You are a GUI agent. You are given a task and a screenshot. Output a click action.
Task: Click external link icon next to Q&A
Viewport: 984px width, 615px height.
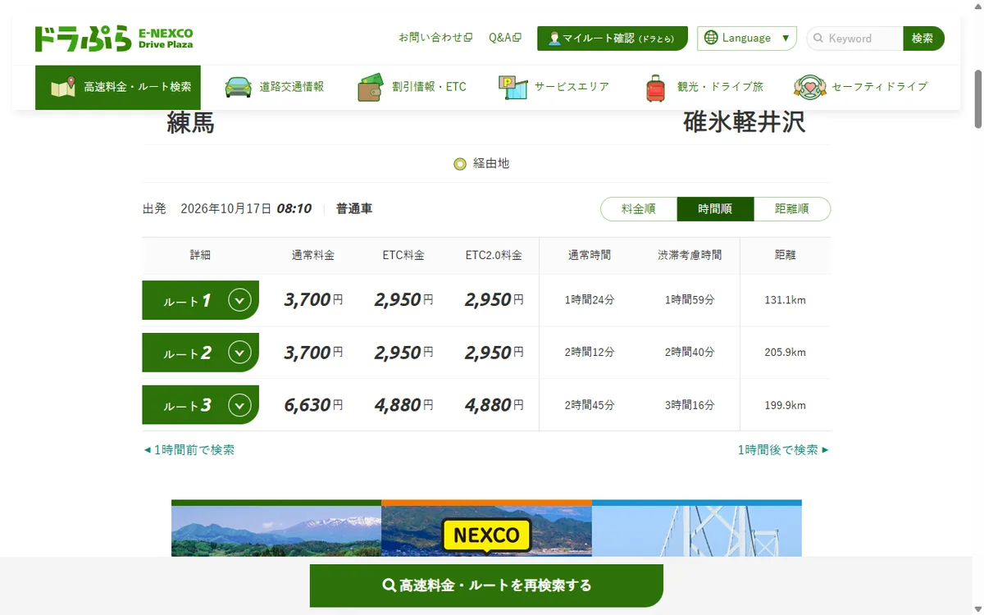(517, 38)
